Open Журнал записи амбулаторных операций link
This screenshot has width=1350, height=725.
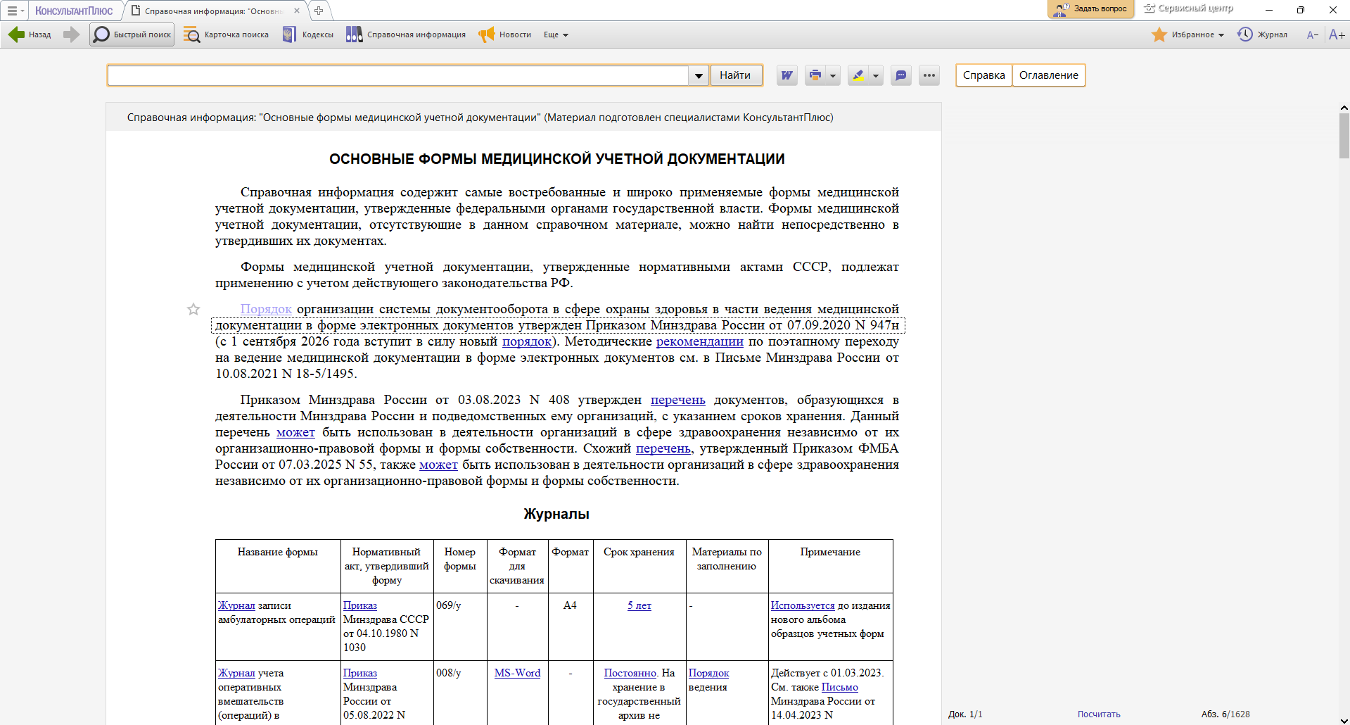click(236, 605)
